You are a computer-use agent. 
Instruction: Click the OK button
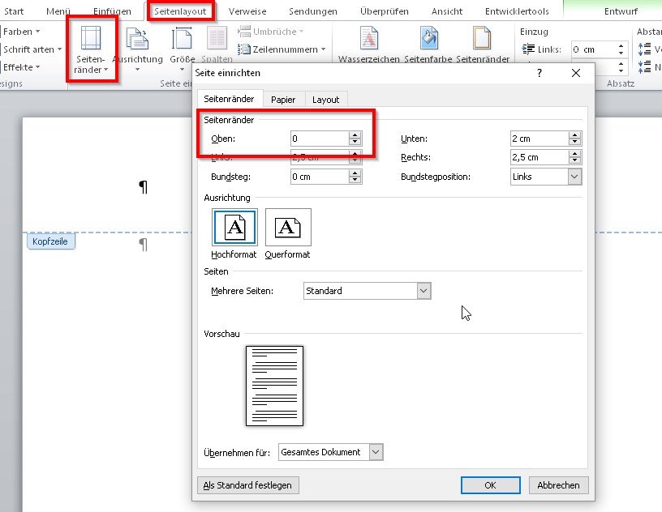(490, 485)
